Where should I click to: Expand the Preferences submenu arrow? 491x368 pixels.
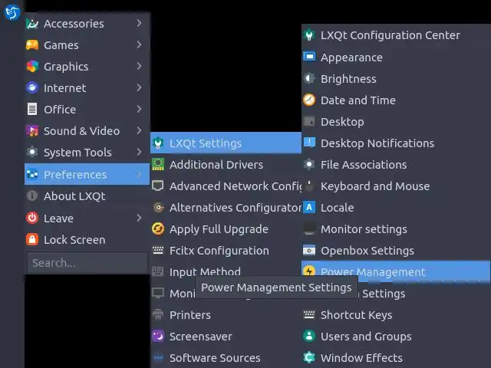[140, 174]
